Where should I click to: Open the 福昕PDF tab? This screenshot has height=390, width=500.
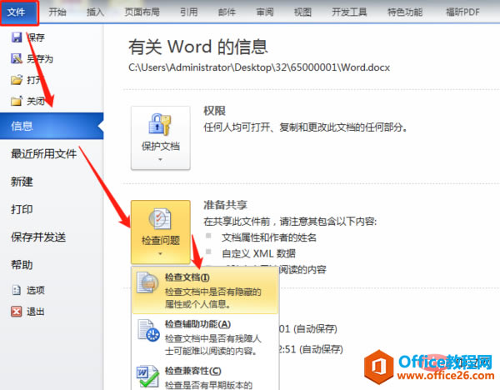pos(462,12)
